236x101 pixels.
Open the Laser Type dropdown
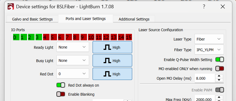click(209, 39)
